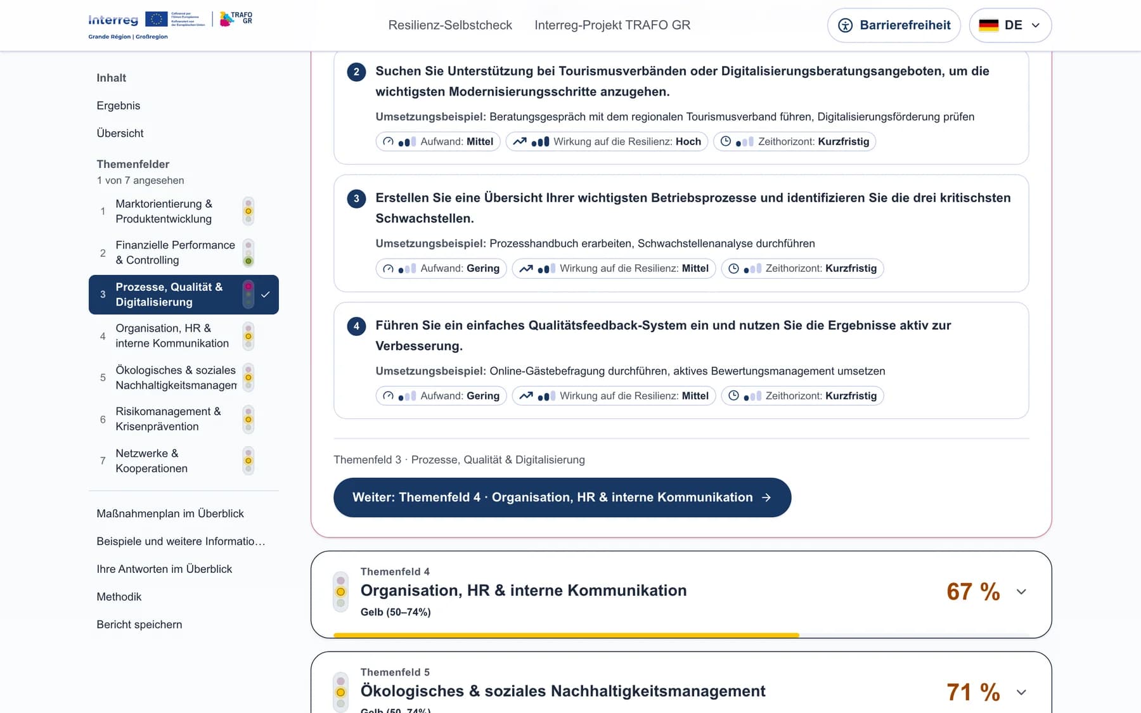This screenshot has height=713, width=1141.
Task: Select Organisation, HR & interne Kommunikation sidebar item
Action: coord(184,336)
